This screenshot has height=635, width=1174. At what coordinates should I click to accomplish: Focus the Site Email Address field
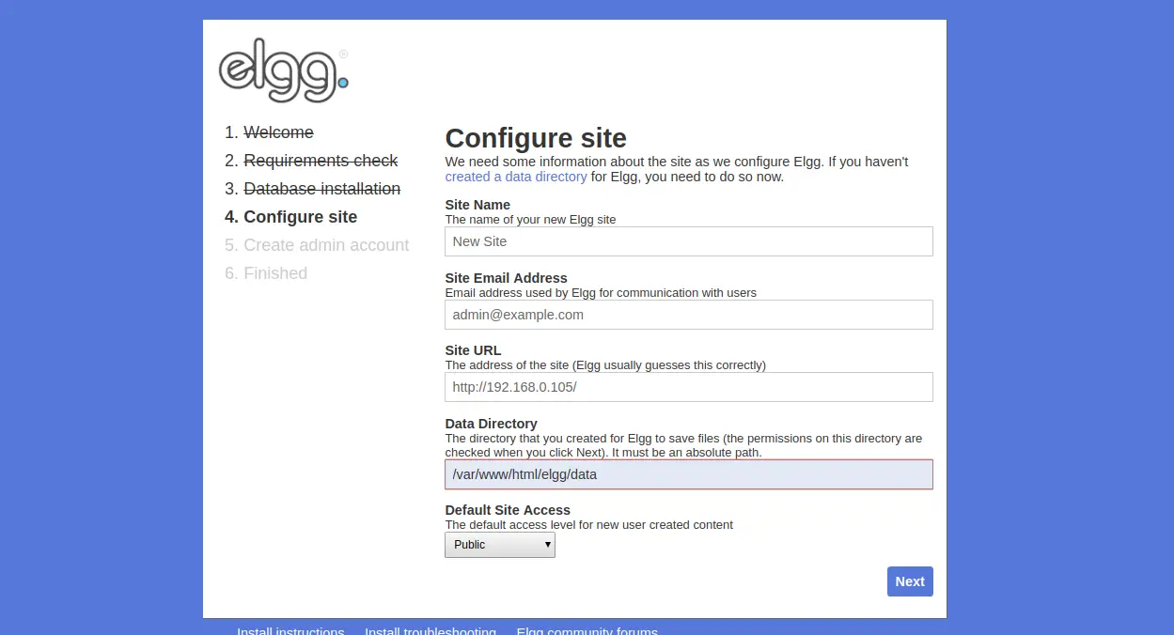[x=689, y=315]
